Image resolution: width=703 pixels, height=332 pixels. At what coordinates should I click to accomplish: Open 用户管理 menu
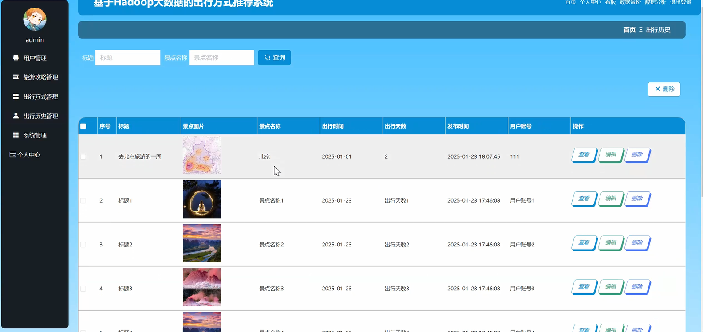point(35,58)
